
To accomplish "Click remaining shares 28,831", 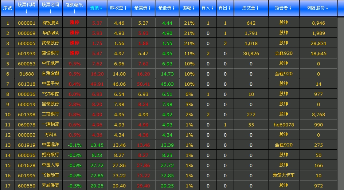I will pos(318,43).
